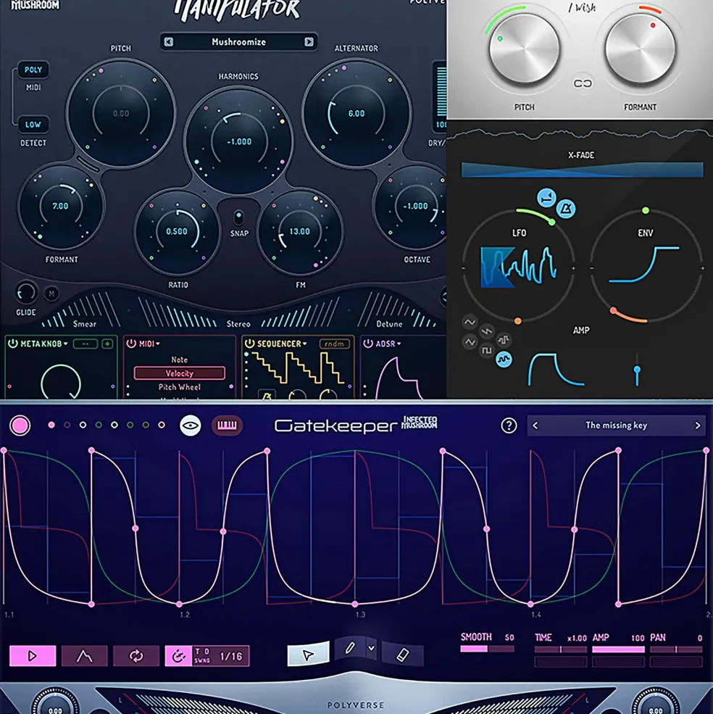Click the Glide knob
The height and width of the screenshot is (714, 713).
coord(26,293)
